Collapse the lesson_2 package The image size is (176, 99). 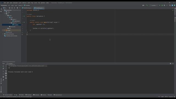pos(10,23)
